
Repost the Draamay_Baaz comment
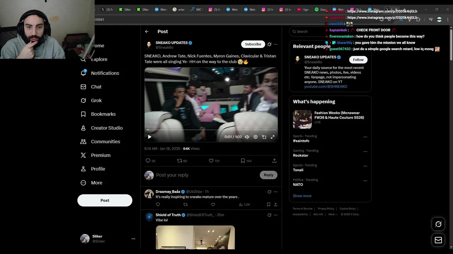click(x=185, y=205)
